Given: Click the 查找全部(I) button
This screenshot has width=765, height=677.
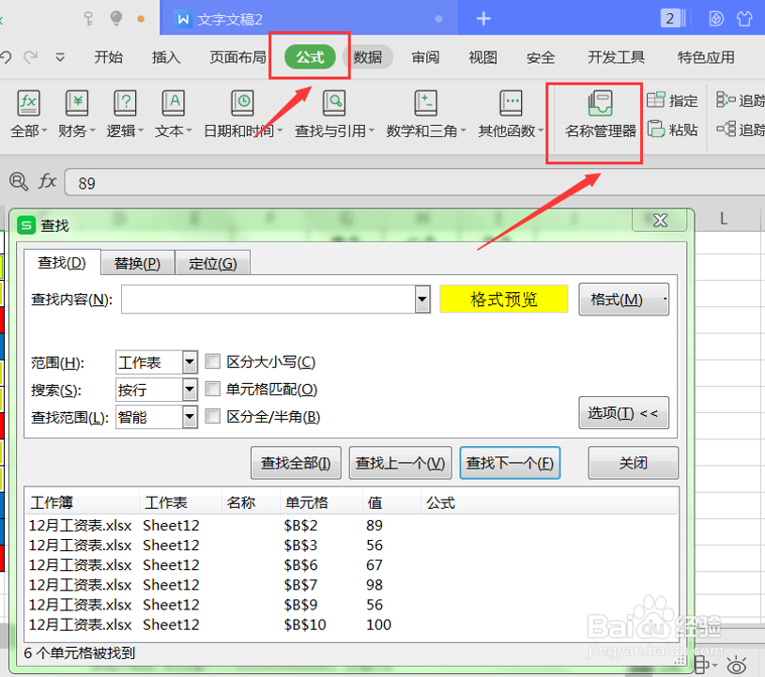Looking at the screenshot, I should [x=296, y=463].
